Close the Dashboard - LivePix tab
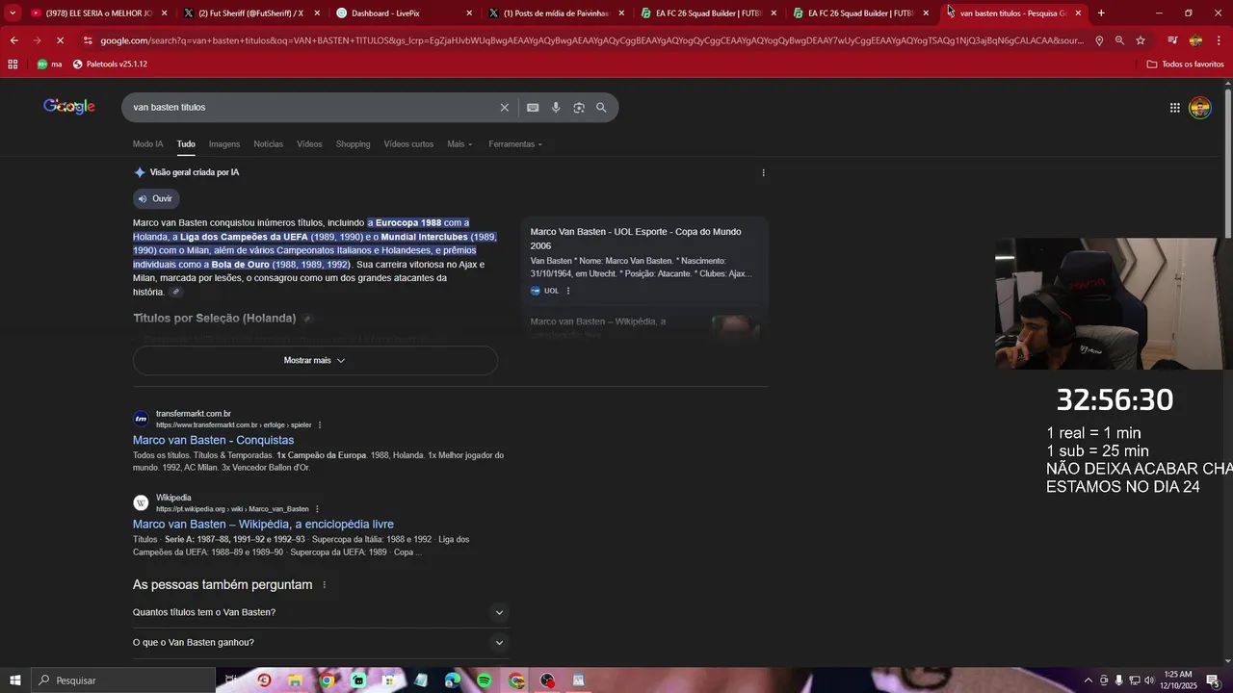The width and height of the screenshot is (1233, 693). tap(469, 13)
